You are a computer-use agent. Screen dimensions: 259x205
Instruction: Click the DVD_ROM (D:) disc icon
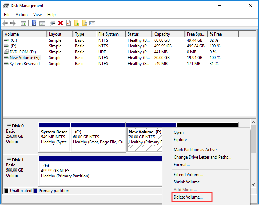[7, 51]
